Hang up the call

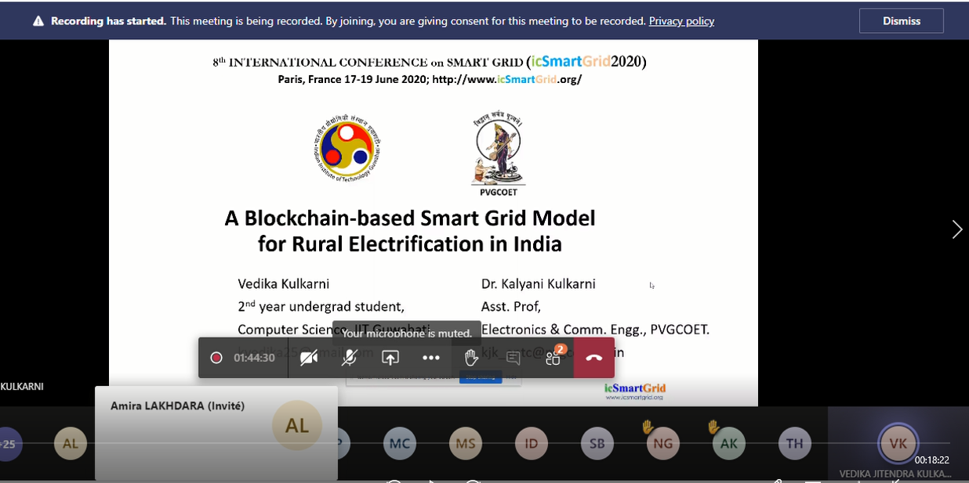pos(593,358)
